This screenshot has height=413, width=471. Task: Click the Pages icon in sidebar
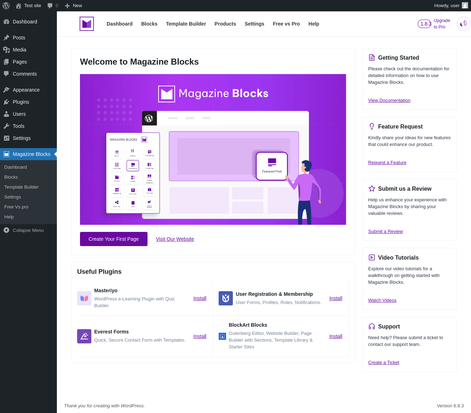click(6, 62)
